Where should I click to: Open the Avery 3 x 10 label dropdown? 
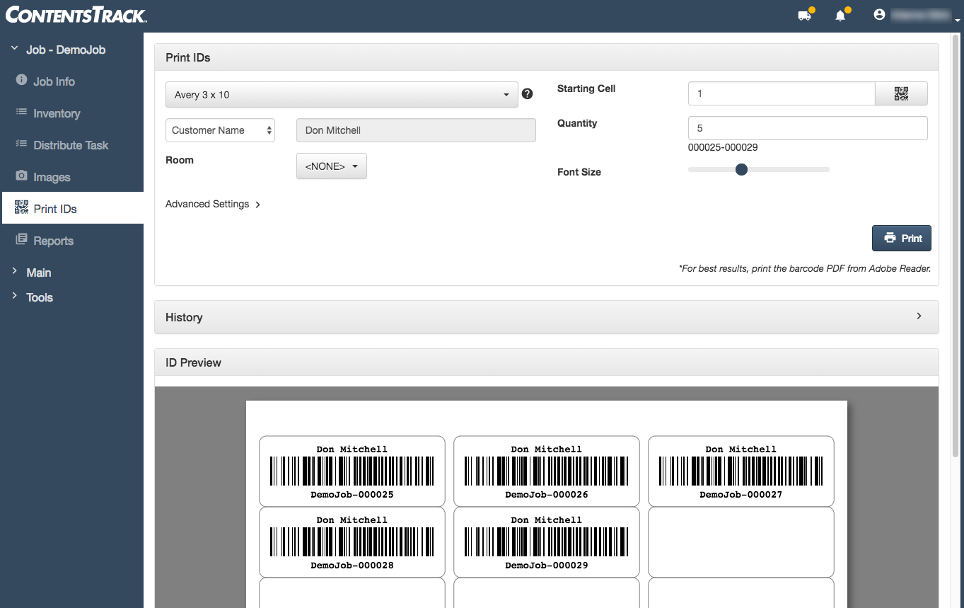click(x=342, y=95)
